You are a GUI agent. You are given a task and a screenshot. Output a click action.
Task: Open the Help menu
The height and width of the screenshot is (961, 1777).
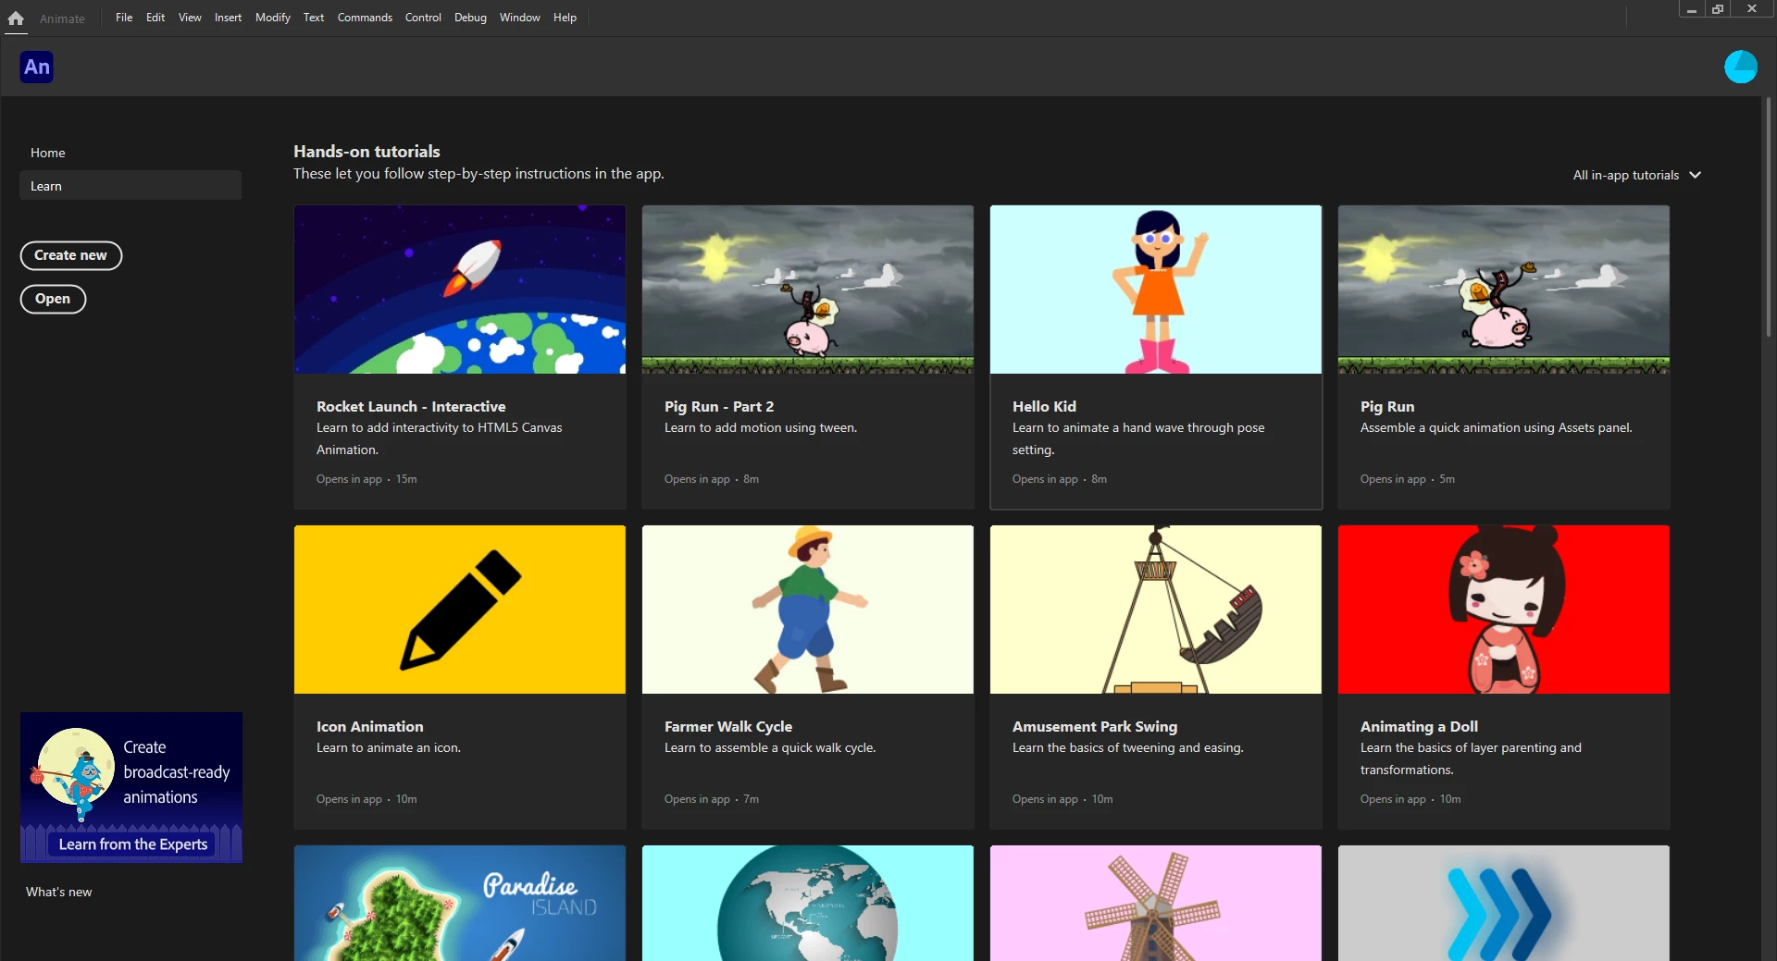(565, 18)
